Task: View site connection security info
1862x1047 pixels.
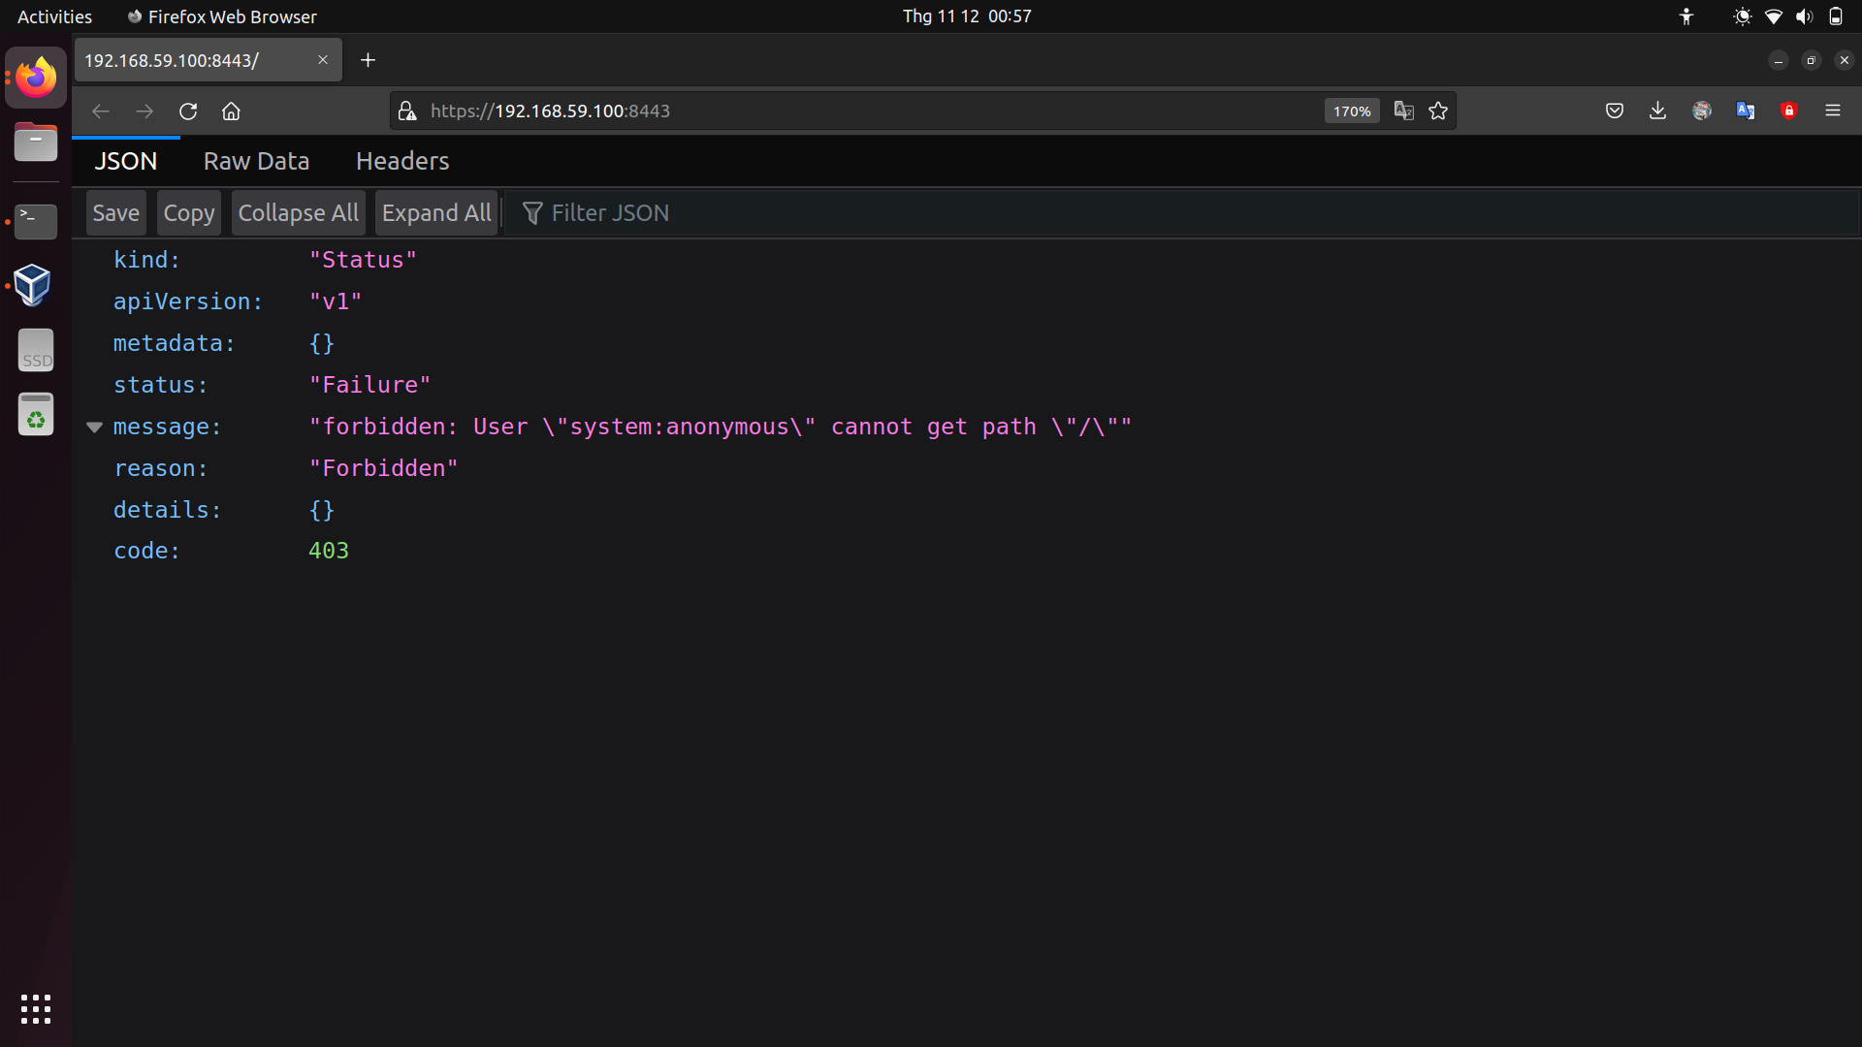Action: point(407,111)
